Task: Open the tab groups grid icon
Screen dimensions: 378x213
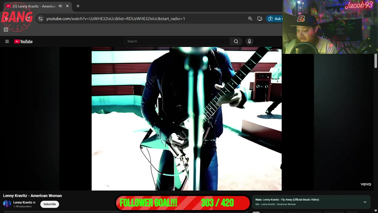Action: (x=6, y=30)
